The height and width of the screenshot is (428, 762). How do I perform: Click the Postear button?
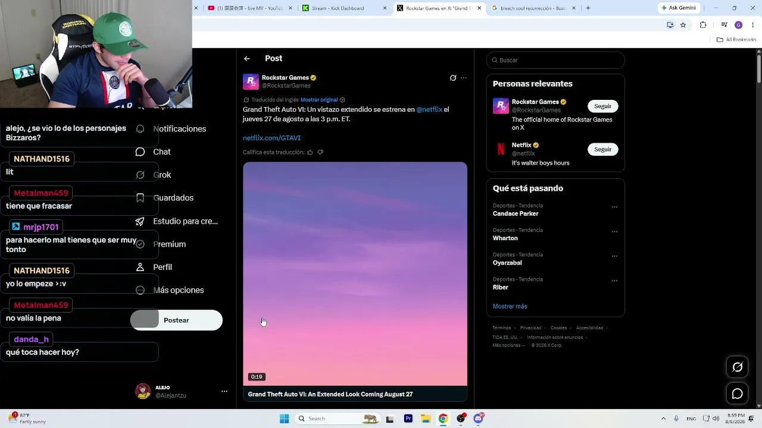(176, 320)
